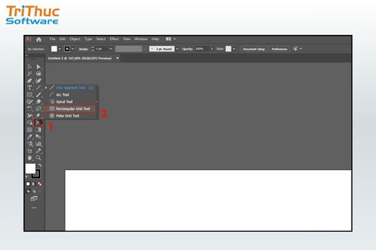Image resolution: width=376 pixels, height=250 pixels.
Task: Select the Zoom tool
Action: [x=38, y=158]
